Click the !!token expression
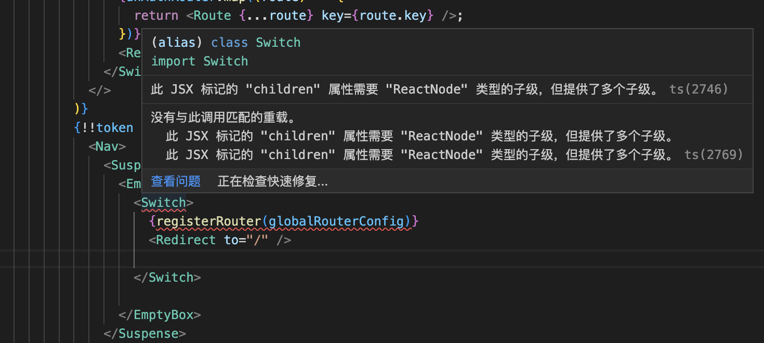The image size is (764, 343). pyautogui.click(x=106, y=127)
